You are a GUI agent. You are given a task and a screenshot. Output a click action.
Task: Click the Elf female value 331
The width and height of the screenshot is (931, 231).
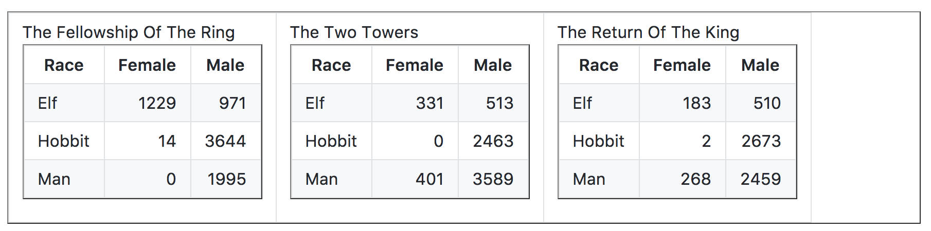[x=429, y=103]
